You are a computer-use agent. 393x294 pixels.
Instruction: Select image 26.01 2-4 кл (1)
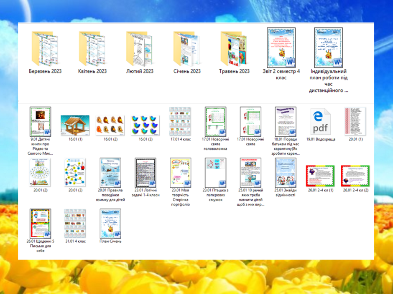320,176
